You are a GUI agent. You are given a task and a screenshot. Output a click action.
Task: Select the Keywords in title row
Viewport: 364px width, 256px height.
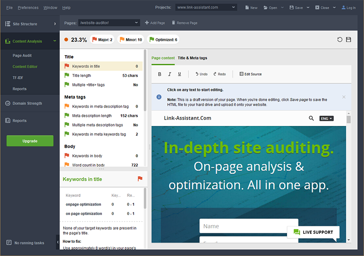coord(101,66)
